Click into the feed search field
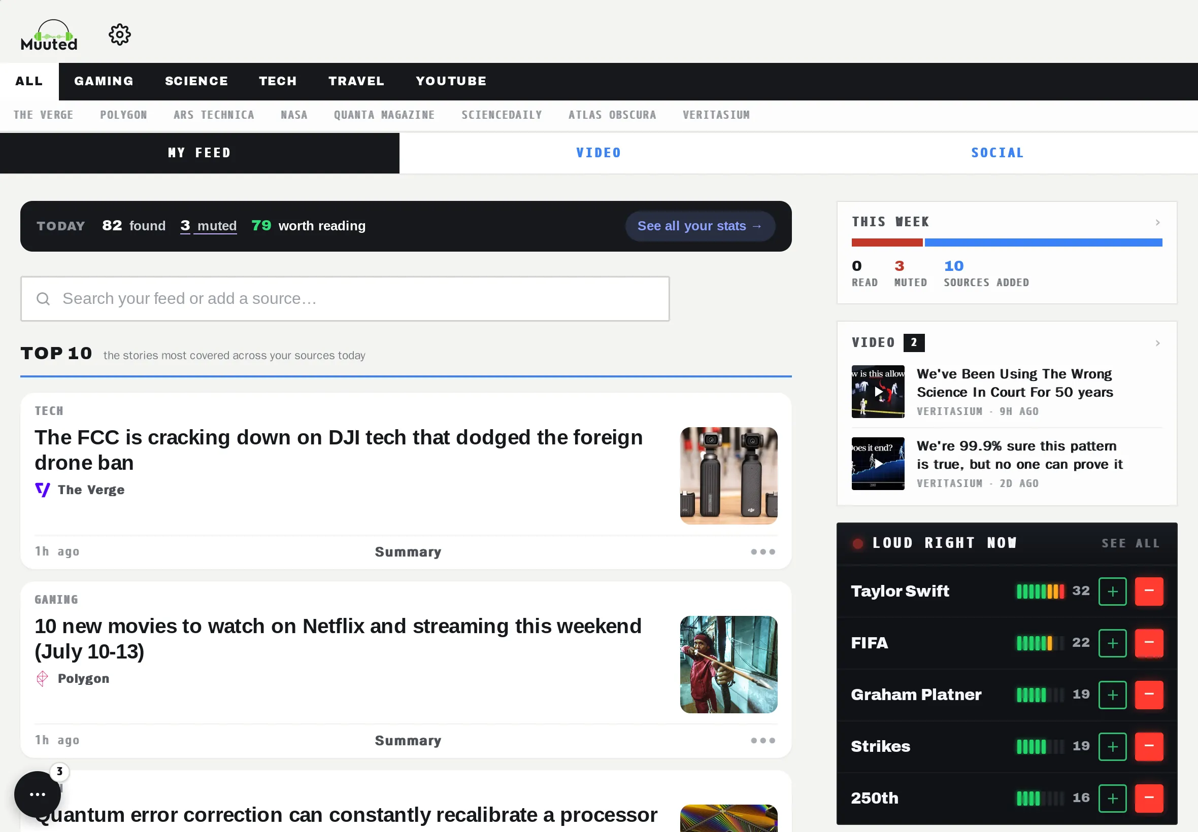 click(x=345, y=299)
